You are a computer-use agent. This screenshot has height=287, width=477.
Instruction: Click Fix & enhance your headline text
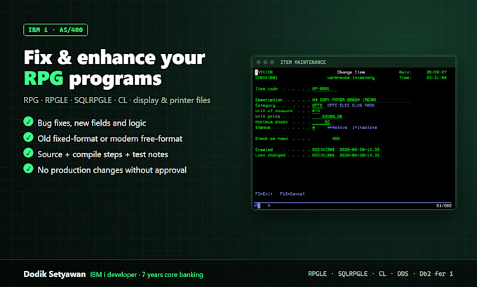114,58
